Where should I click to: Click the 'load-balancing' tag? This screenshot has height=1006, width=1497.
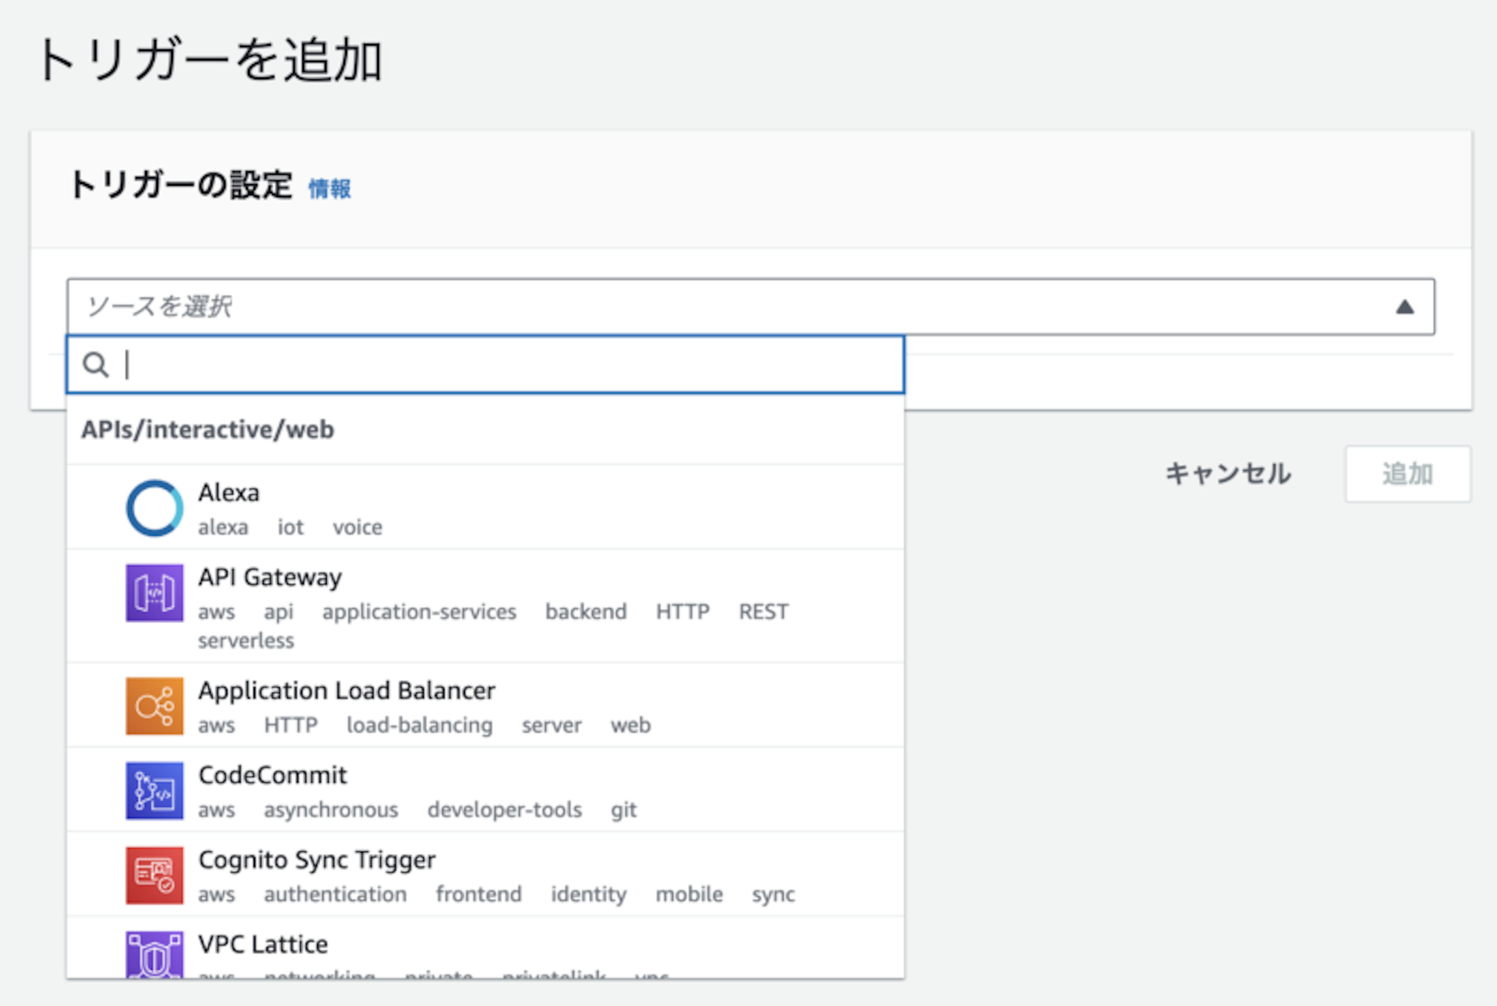point(420,725)
